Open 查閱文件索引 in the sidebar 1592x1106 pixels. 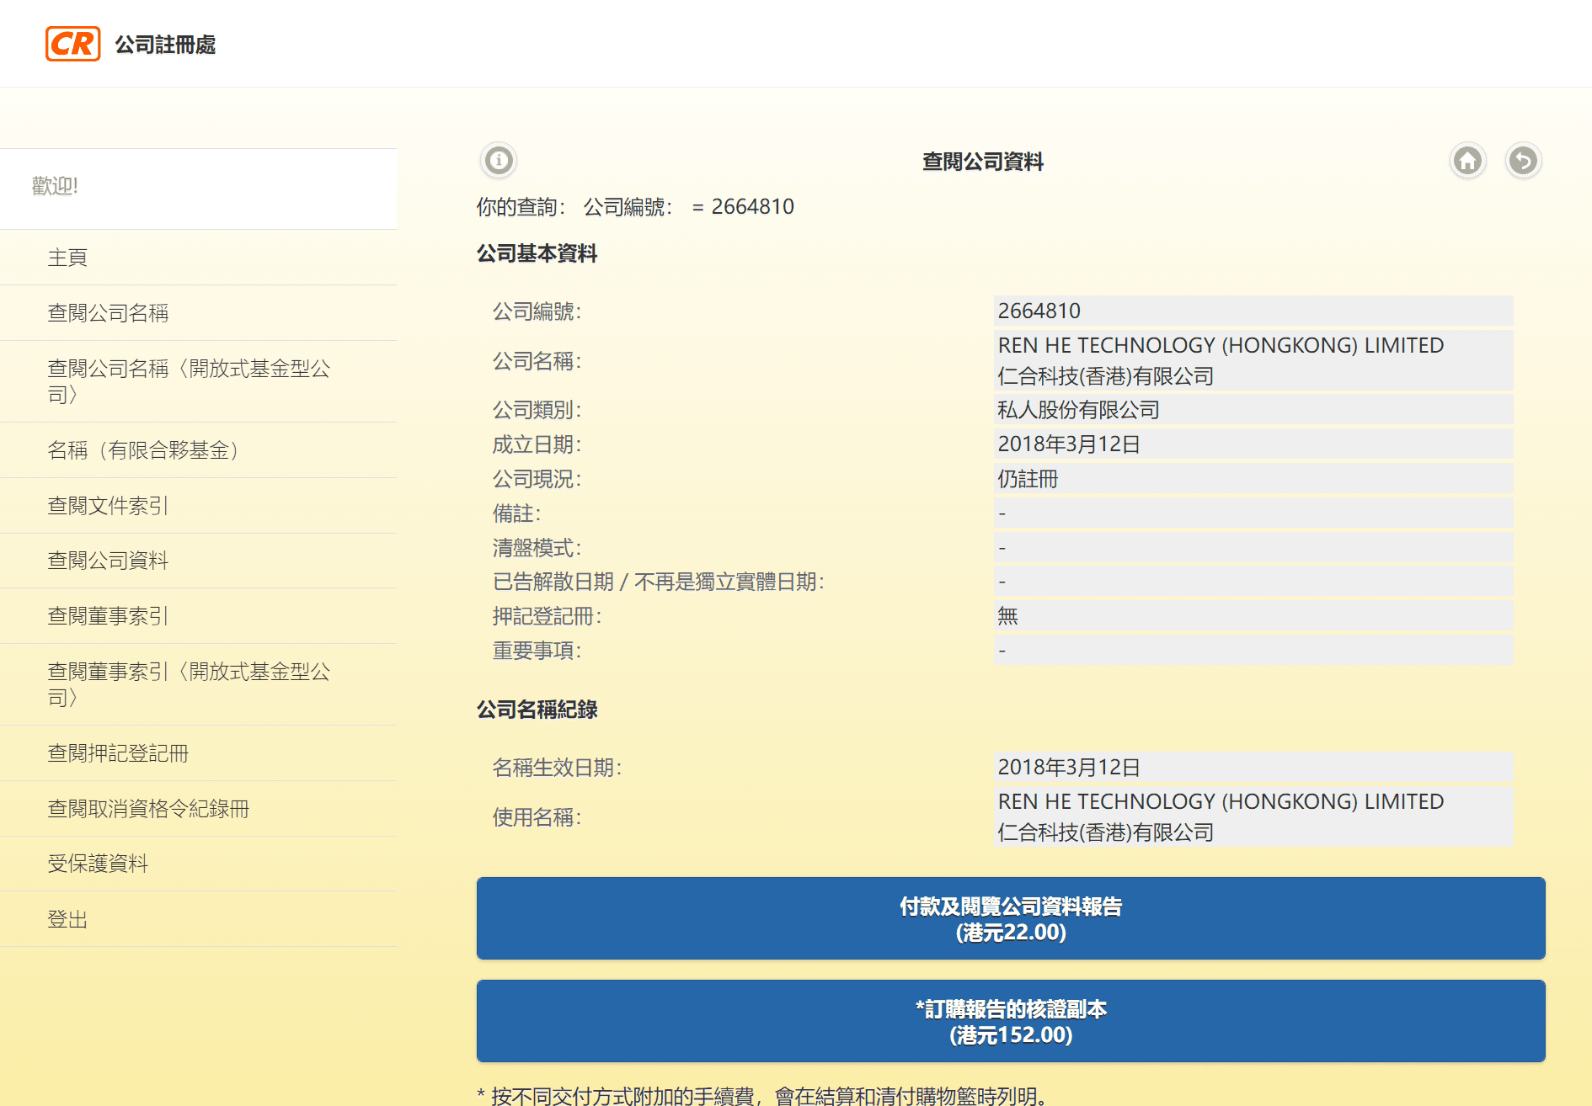[198, 506]
